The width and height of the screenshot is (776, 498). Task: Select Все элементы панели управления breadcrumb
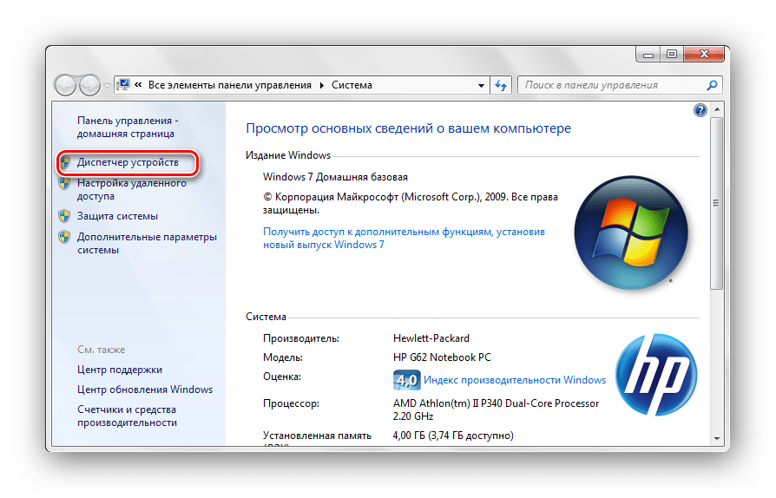click(229, 85)
